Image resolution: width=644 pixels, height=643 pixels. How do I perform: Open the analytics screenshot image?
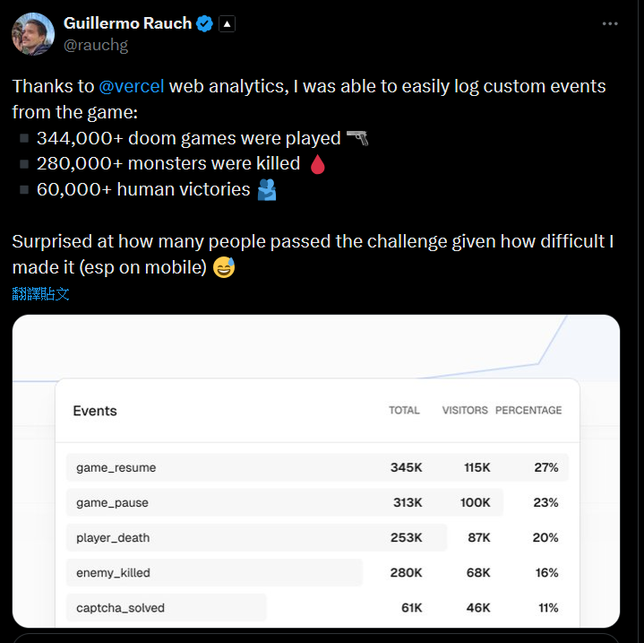click(316, 350)
